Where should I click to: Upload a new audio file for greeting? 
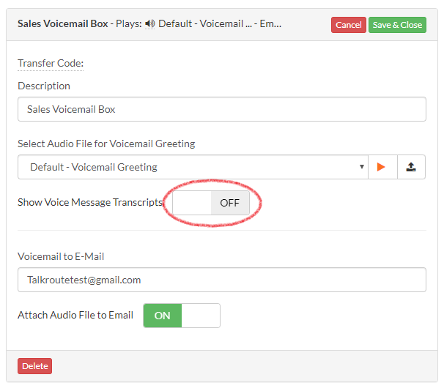tap(411, 167)
